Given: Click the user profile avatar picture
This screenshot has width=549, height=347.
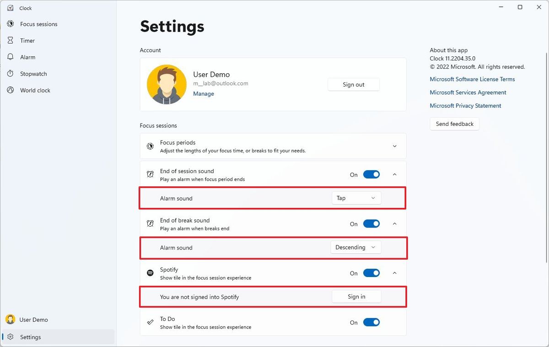Looking at the screenshot, I should coord(167,85).
